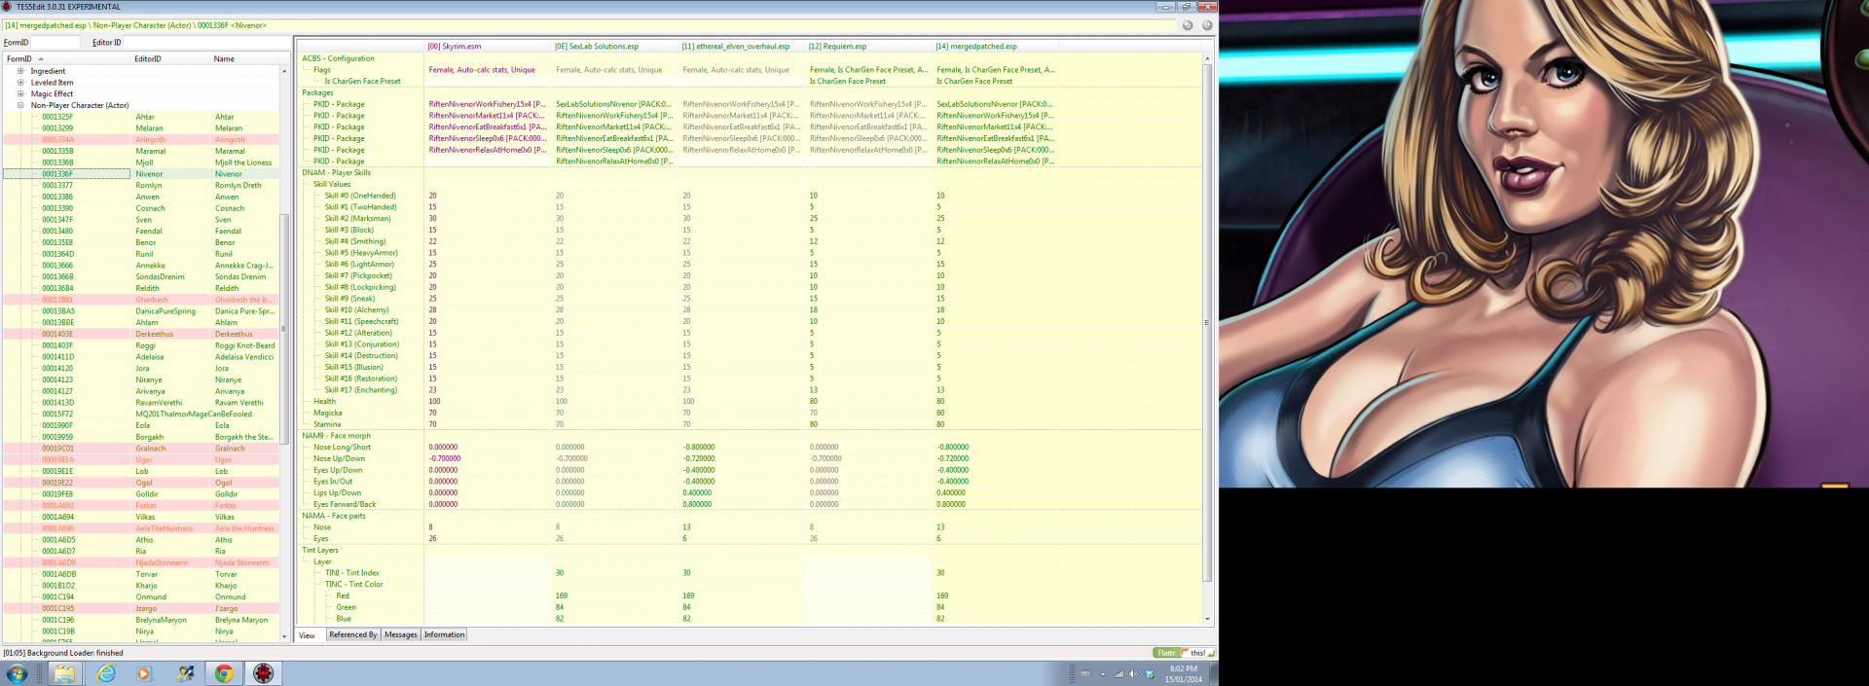
Task: Open Windows Explorer from the taskbar
Action: (x=64, y=673)
